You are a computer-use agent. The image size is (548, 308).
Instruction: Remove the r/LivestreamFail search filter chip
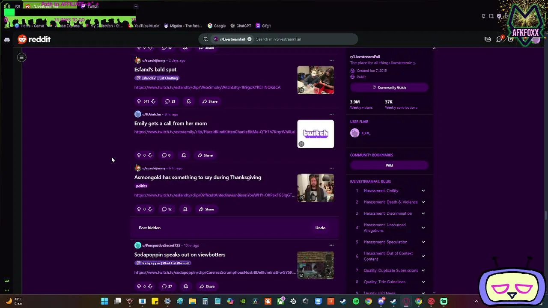click(x=249, y=39)
